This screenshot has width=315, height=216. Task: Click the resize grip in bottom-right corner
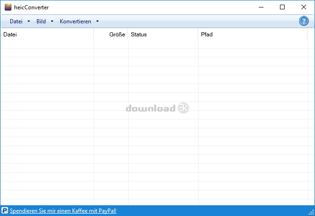[311, 212]
